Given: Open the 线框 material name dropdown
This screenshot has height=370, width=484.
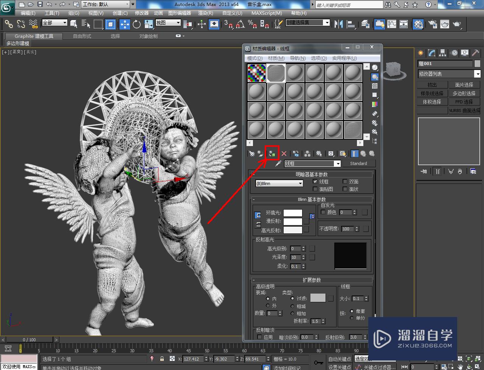Looking at the screenshot, I should pos(313,163).
